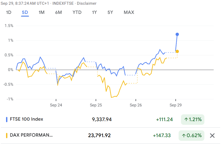
Task: Select the 1D time range tab
Action: pos(9,12)
